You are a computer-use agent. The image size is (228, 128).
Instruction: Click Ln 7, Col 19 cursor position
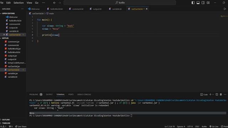click(x=170, y=127)
